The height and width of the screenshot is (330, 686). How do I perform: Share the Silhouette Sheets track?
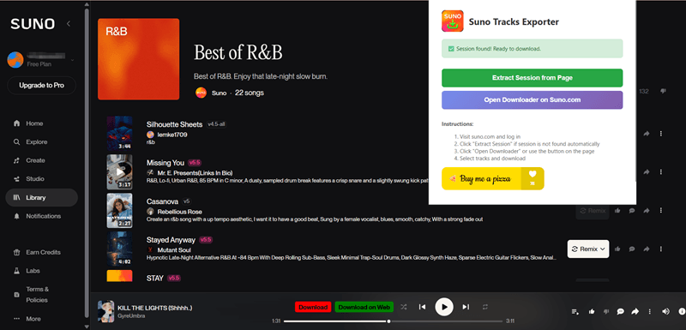[x=647, y=134]
